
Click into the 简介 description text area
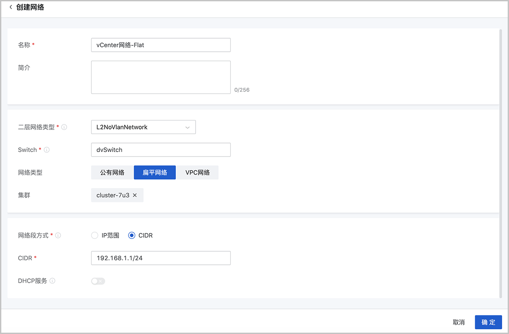click(161, 77)
